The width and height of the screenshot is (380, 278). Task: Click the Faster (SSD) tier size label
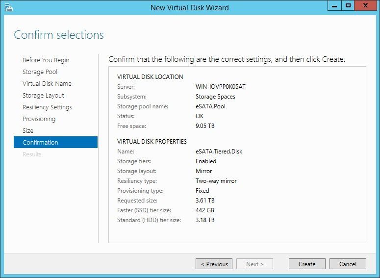[144, 210]
